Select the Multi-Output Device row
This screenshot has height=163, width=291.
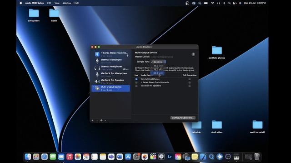111,88
